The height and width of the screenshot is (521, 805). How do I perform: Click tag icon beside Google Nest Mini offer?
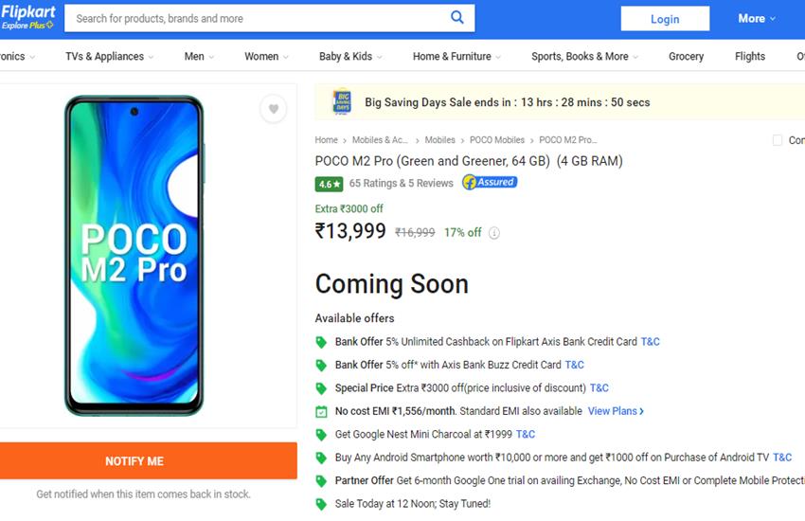[321, 434]
